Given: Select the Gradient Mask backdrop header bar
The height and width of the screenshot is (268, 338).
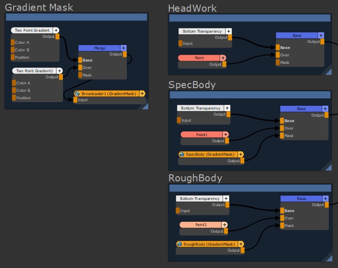Looking at the screenshot, I should click(76, 17).
